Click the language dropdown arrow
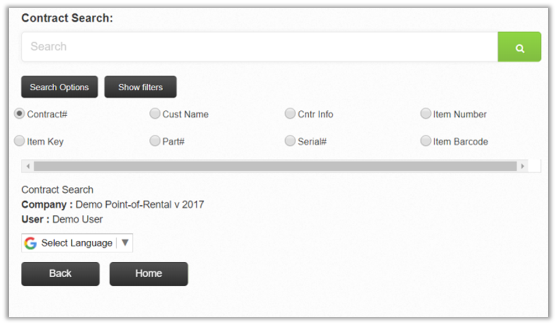Image resolution: width=557 pixels, height=325 pixels. click(125, 243)
